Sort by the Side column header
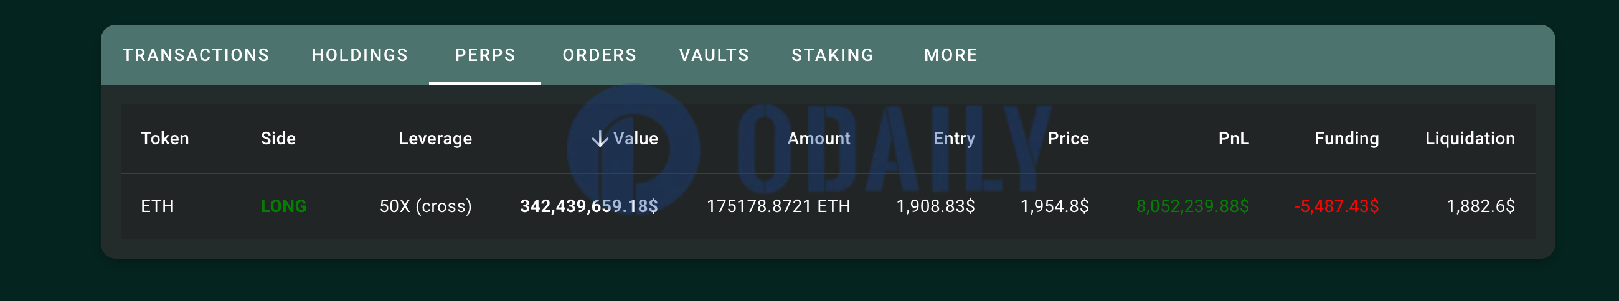 (278, 139)
